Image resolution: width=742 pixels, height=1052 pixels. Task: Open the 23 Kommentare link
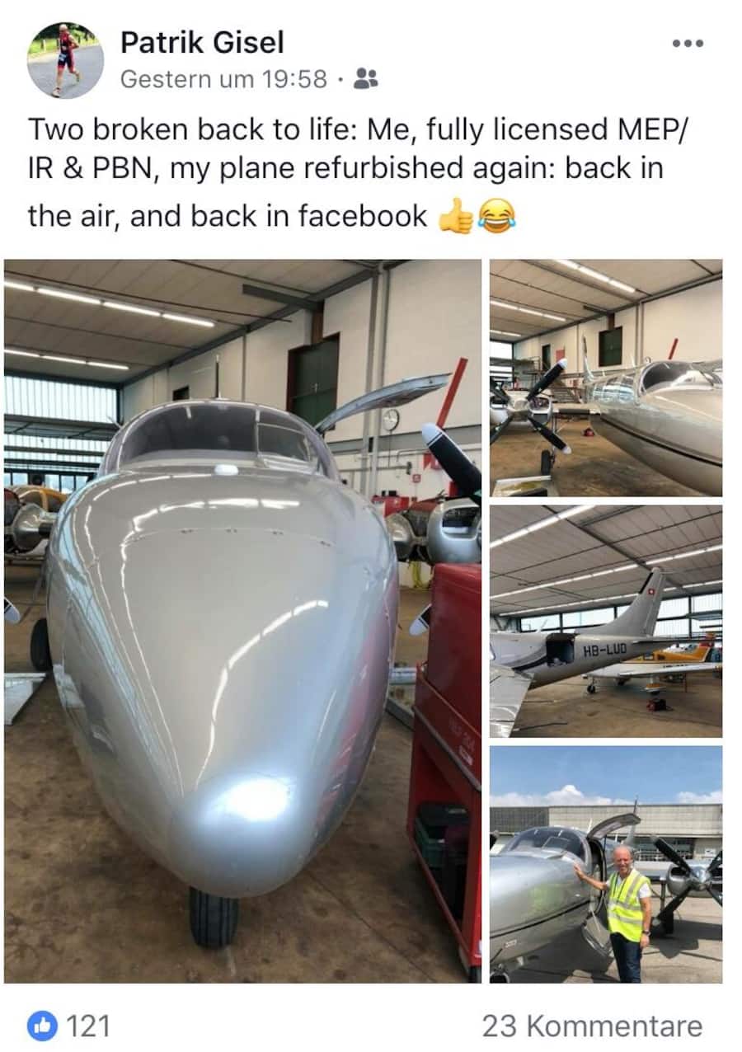pos(592,1026)
